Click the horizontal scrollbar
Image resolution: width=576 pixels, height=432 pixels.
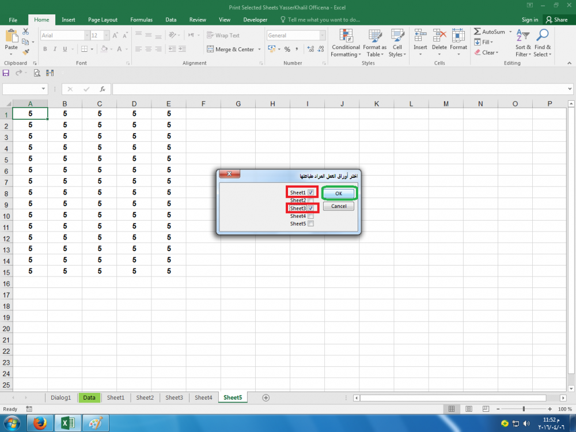tap(453, 398)
